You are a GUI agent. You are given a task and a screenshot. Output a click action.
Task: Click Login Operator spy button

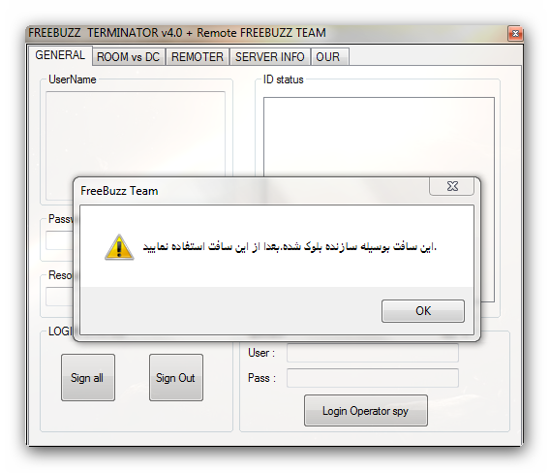[x=366, y=411]
